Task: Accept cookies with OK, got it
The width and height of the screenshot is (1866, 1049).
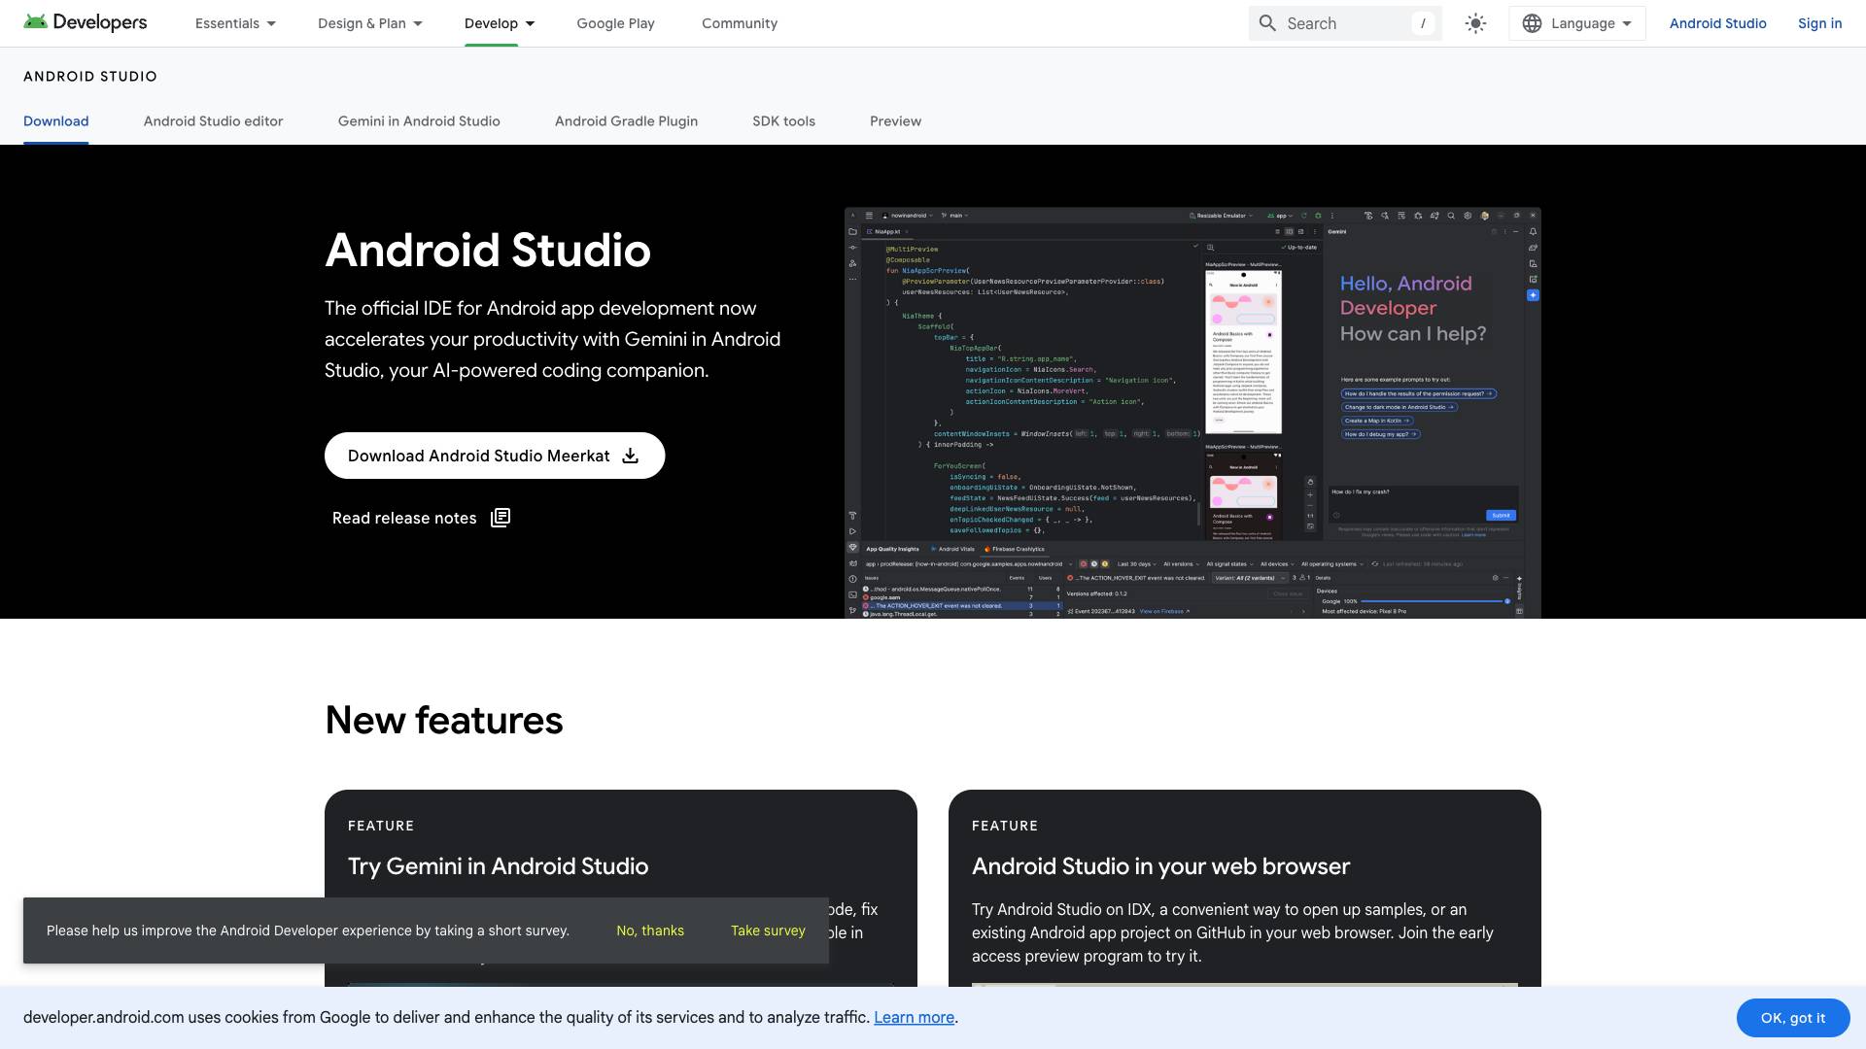Action: [x=1792, y=1018]
